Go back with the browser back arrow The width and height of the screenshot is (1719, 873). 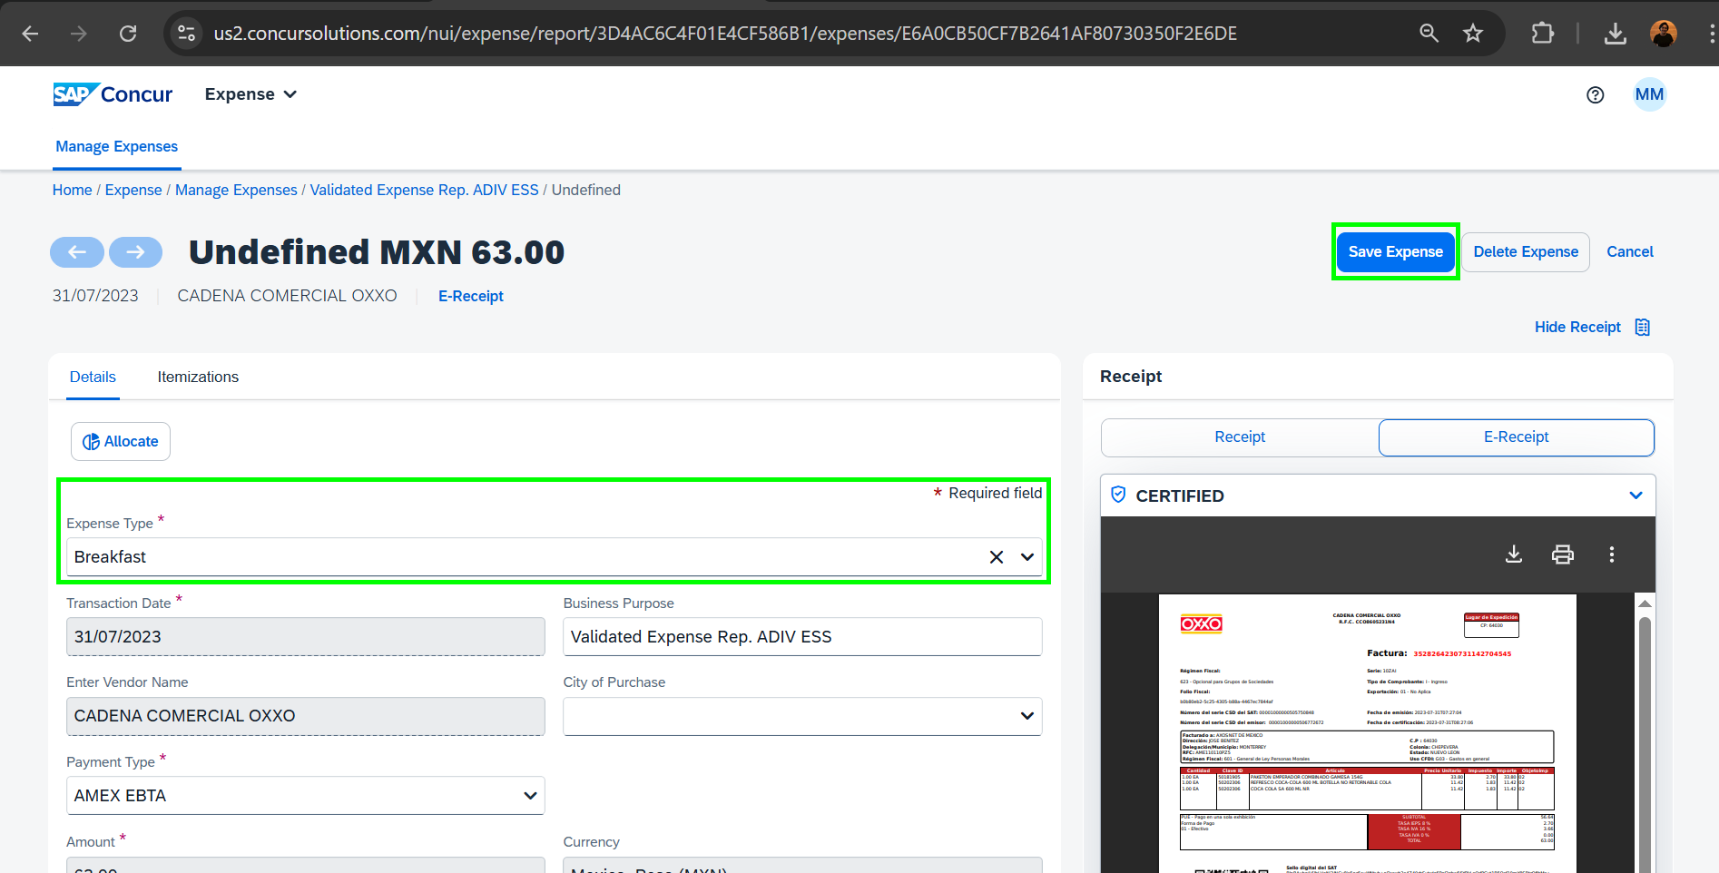coord(30,34)
